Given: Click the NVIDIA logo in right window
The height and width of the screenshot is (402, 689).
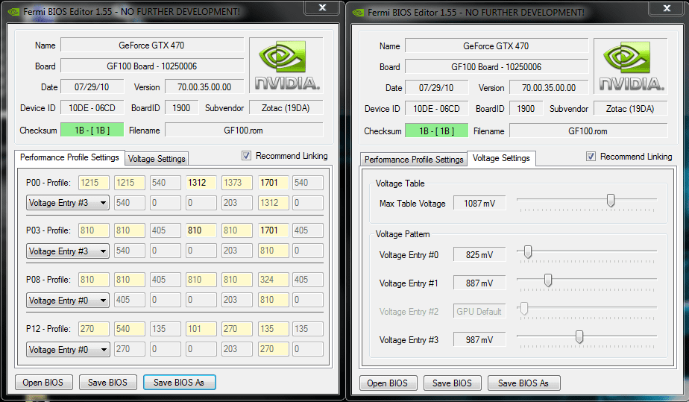Looking at the screenshot, I should 631,66.
